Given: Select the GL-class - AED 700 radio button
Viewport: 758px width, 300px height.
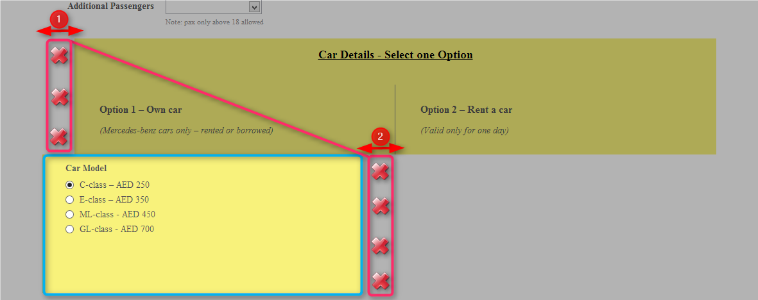Looking at the screenshot, I should point(69,229).
